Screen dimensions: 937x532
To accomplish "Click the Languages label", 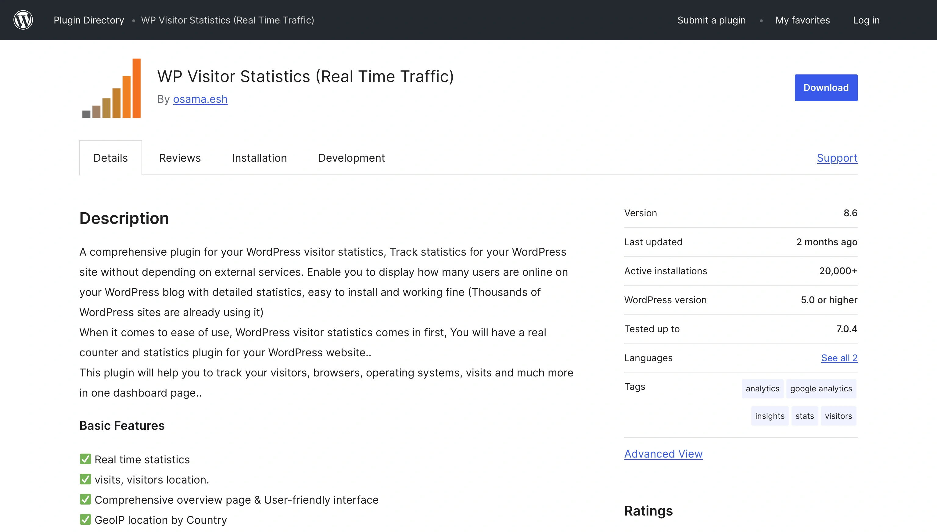I will click(648, 358).
